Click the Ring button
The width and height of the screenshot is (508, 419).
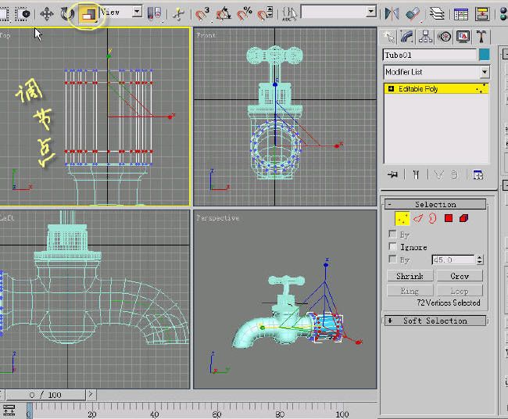pos(410,291)
